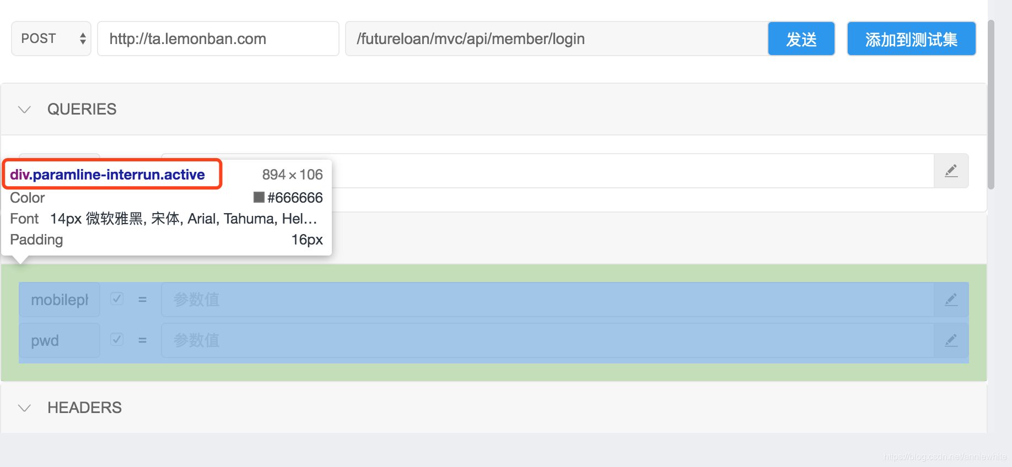Open the POST method dropdown
The image size is (1012, 467).
tap(51, 39)
